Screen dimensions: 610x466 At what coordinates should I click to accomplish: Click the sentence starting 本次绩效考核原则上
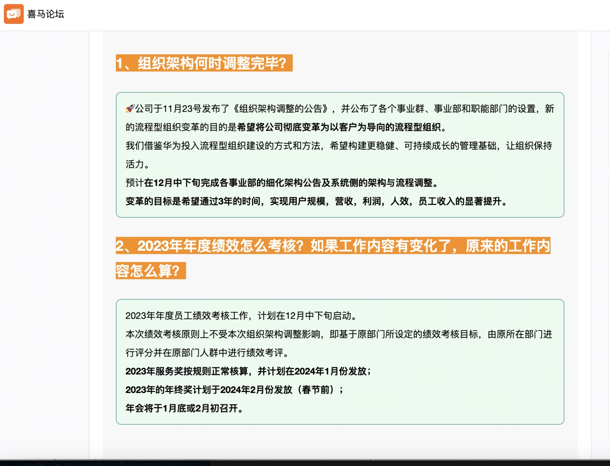pyautogui.click(x=339, y=334)
